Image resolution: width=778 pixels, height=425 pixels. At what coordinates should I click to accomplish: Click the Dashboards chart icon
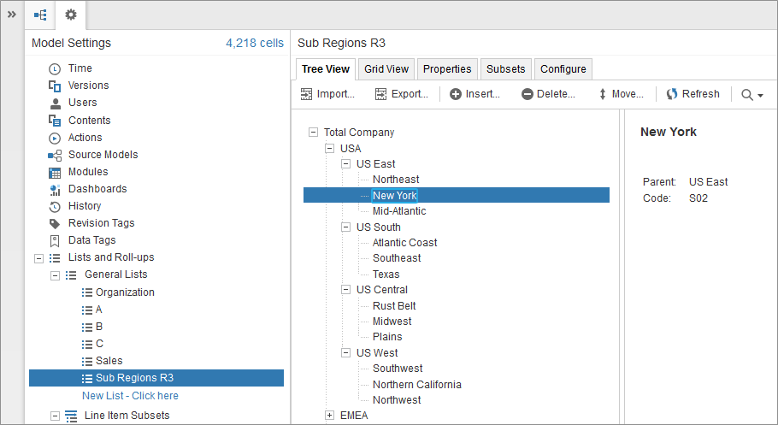point(55,189)
